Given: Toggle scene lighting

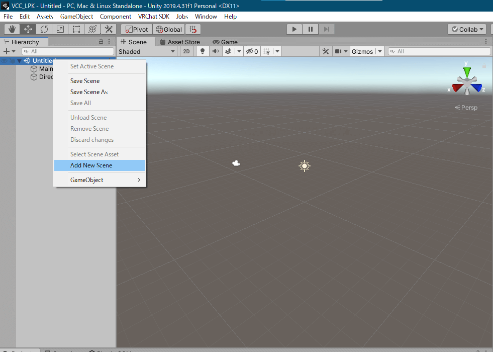Looking at the screenshot, I should [203, 51].
